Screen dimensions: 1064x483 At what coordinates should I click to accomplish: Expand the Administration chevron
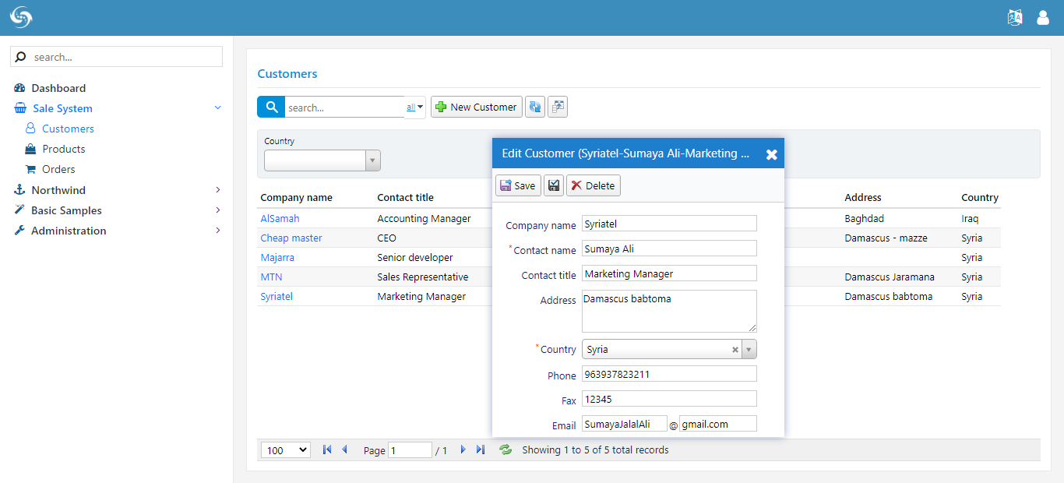(217, 231)
